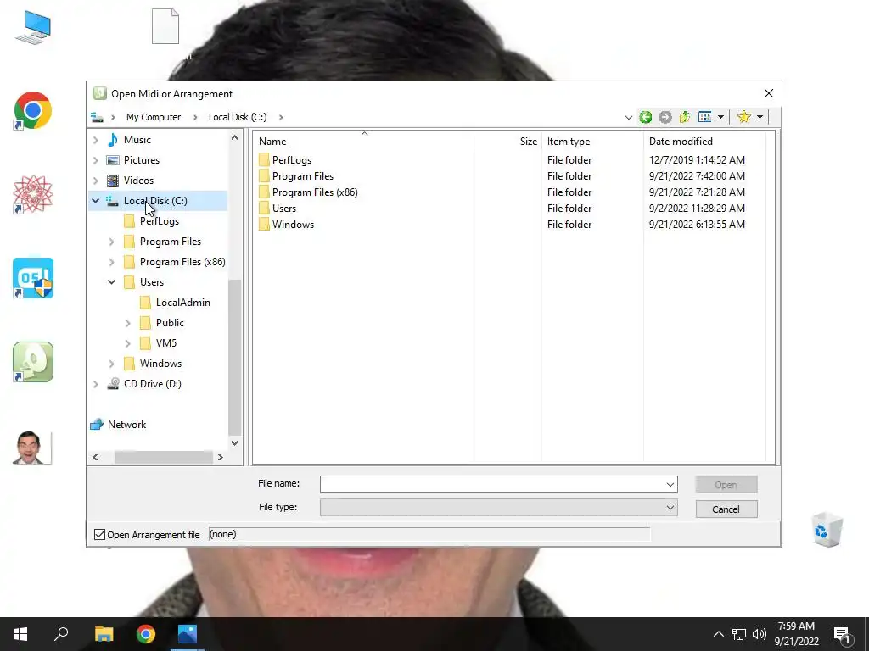The width and height of the screenshot is (869, 651).
Task: Open File Explorer from the taskbar
Action: tap(104, 634)
